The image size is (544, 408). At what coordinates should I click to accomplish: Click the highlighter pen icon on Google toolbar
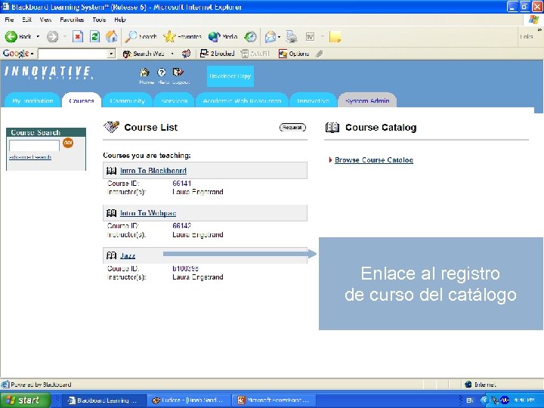[319, 54]
